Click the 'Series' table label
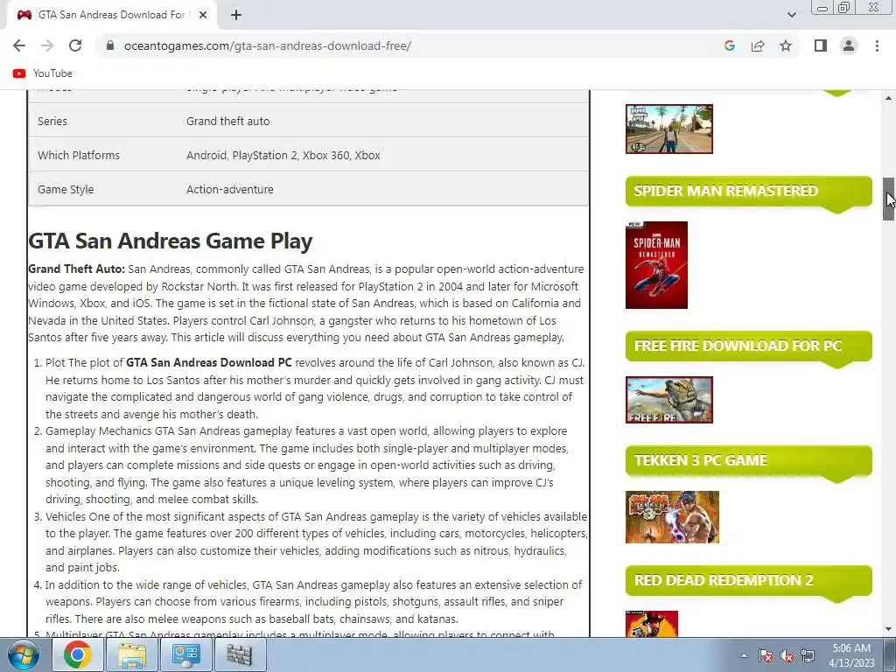The height and width of the screenshot is (672, 896). [x=52, y=121]
